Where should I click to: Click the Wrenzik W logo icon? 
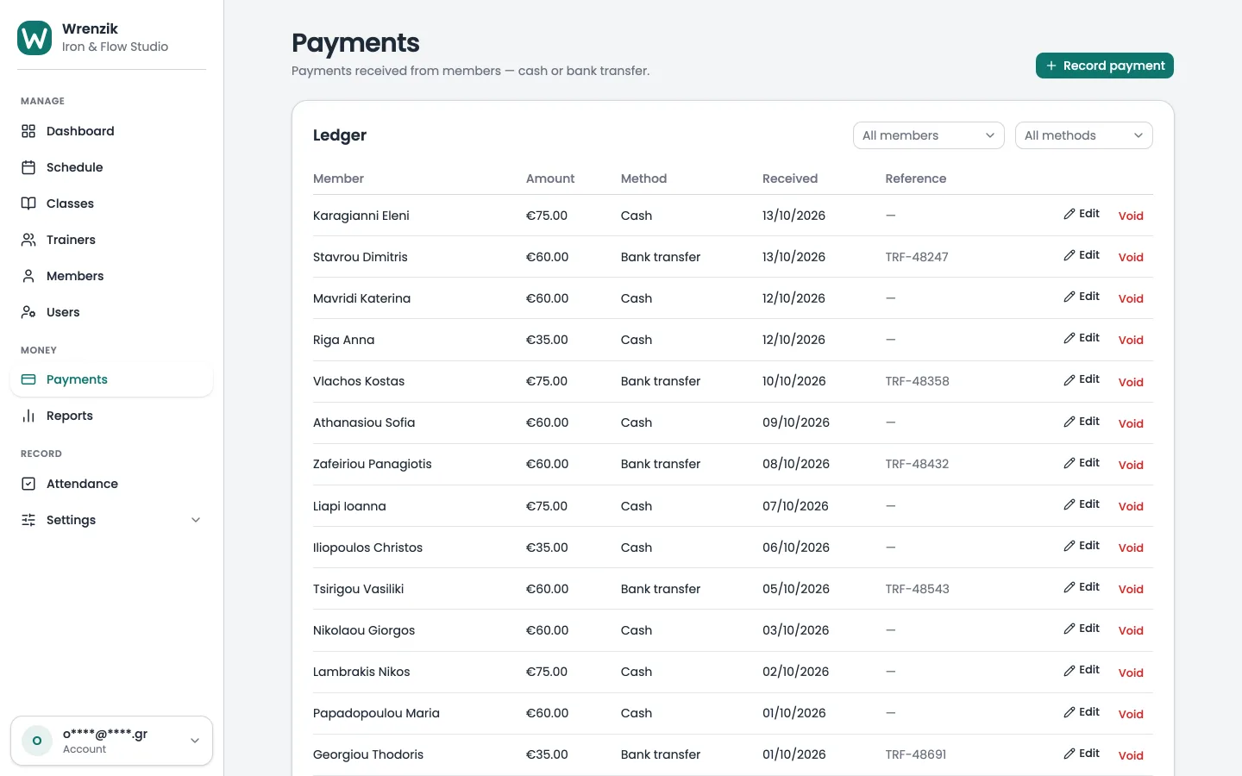34,38
